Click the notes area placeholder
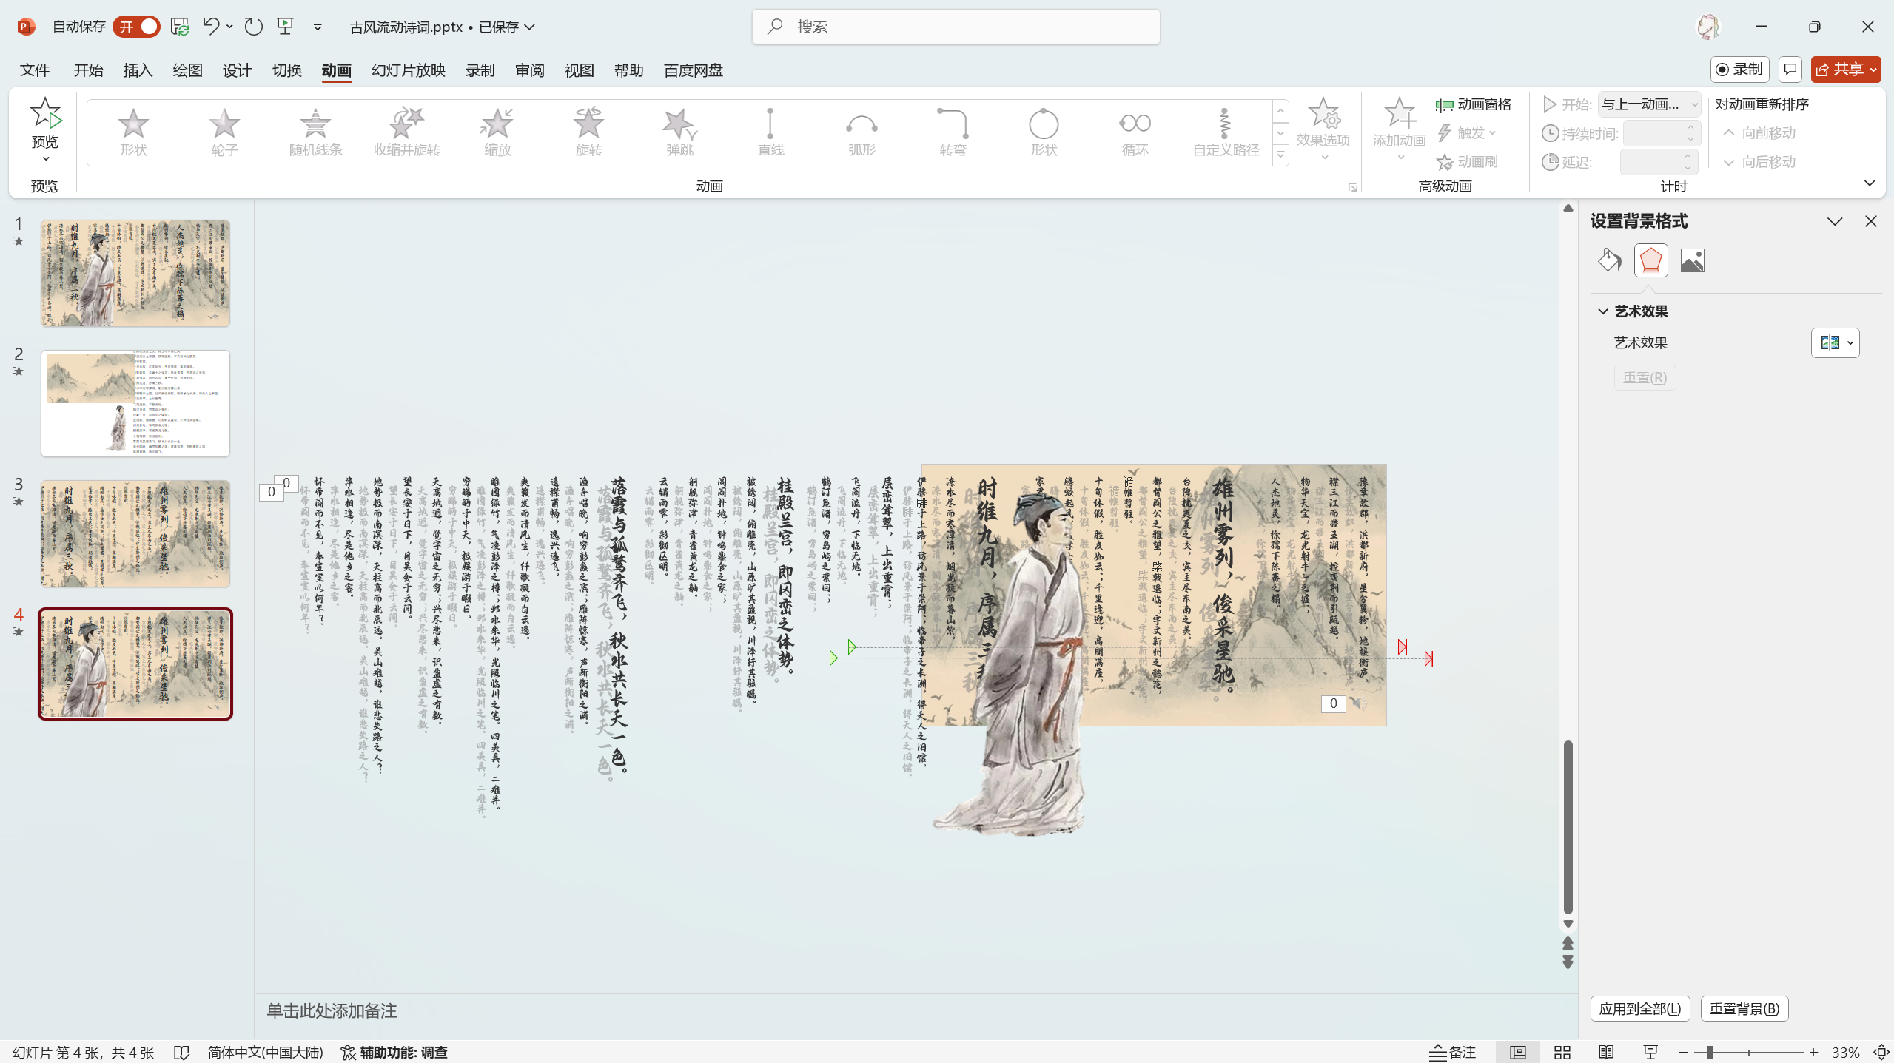 [x=332, y=1010]
